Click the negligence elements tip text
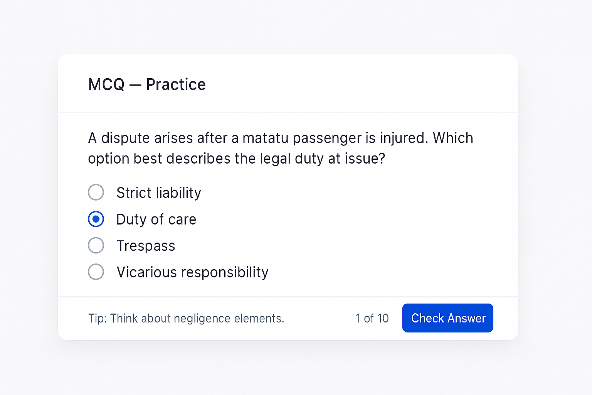Viewport: 592px width, 395px height. click(x=186, y=319)
